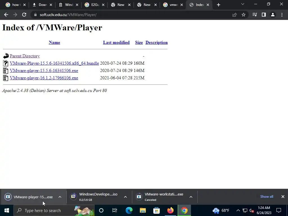This screenshot has width=288, height=216.
Task: Open the media control icon in toolbar
Action: pyautogui.click(x=255, y=15)
